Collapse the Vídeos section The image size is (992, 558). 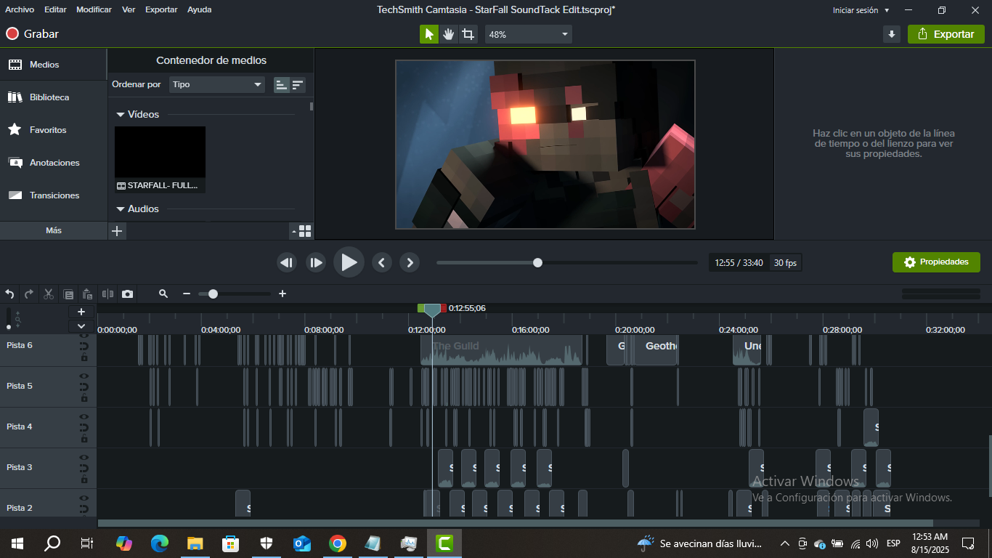121,115
